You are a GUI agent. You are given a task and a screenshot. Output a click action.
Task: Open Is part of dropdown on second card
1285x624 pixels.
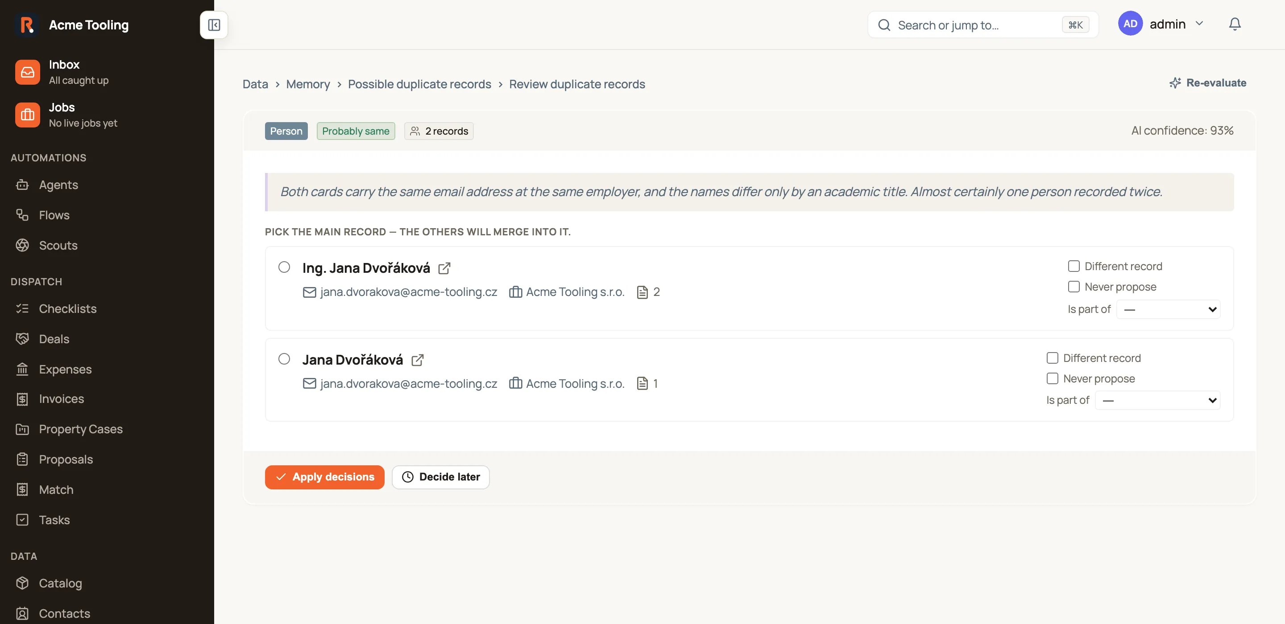[x=1157, y=400]
